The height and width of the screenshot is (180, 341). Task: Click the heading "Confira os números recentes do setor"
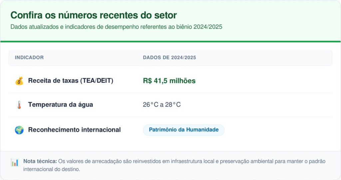tap(94, 15)
